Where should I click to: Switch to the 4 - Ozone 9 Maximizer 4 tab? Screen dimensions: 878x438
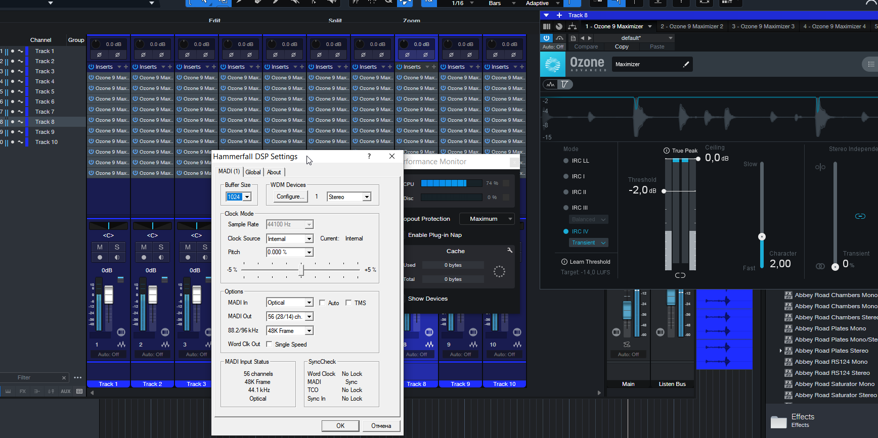click(834, 26)
